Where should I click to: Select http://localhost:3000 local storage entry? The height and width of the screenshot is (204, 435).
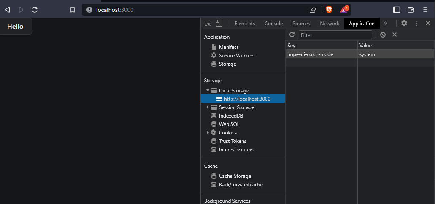[243, 99]
